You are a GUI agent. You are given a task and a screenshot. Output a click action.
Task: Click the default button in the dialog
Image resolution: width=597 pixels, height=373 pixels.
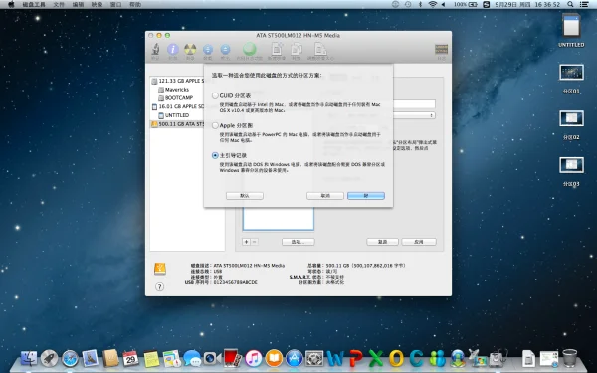pyautogui.click(x=245, y=196)
